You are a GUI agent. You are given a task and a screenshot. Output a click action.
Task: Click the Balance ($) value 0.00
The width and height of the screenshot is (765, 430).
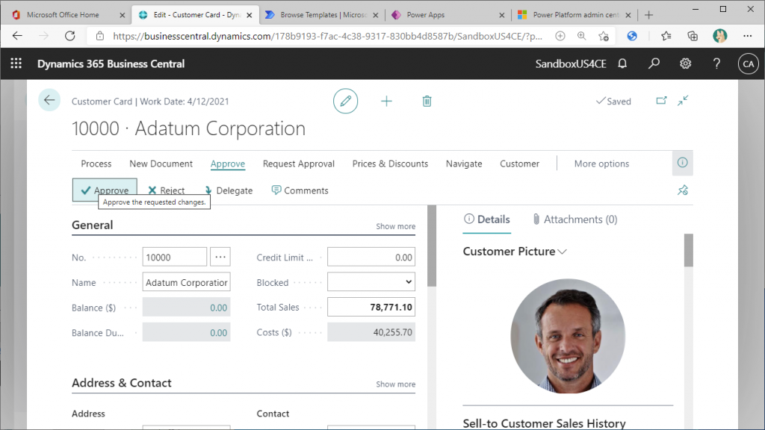(x=219, y=308)
